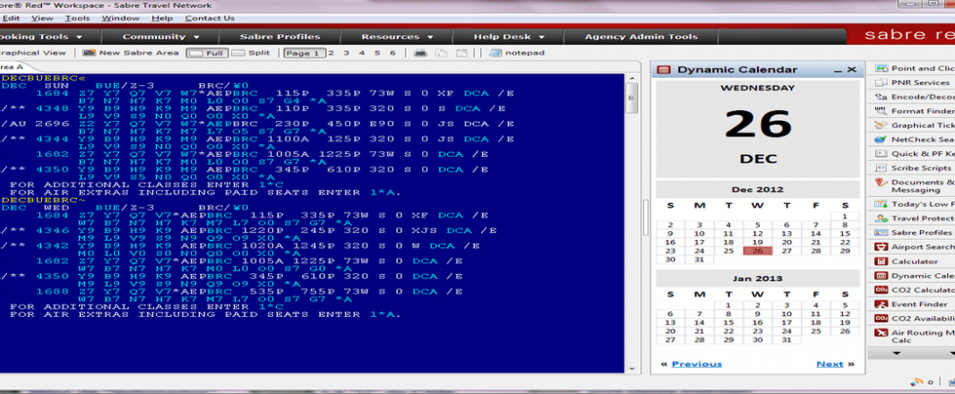Click the terminal vertical scrollbar thumb
Viewport: 955px width, 394px height.
click(x=631, y=98)
